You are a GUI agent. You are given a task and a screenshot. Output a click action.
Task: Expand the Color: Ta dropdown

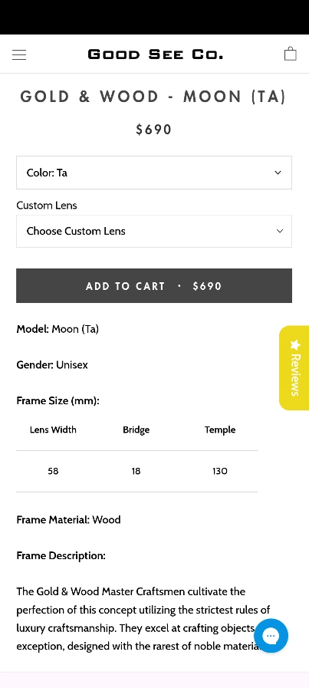(154, 173)
